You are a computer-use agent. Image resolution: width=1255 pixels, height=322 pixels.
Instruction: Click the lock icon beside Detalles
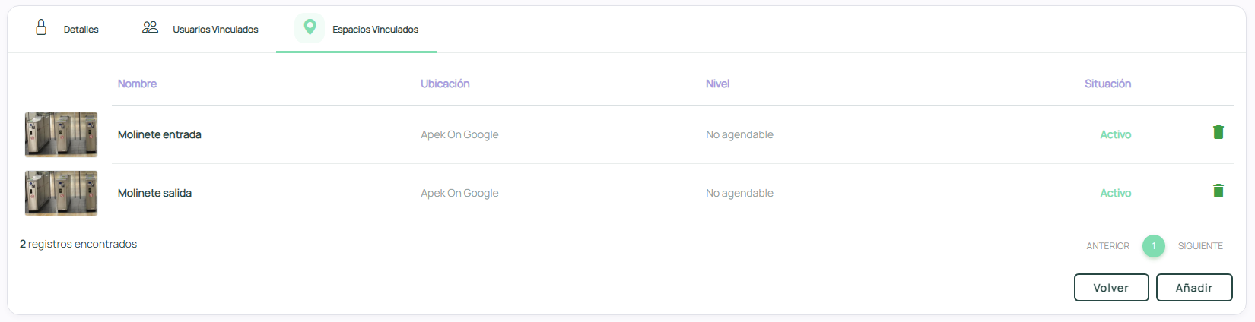point(41,27)
